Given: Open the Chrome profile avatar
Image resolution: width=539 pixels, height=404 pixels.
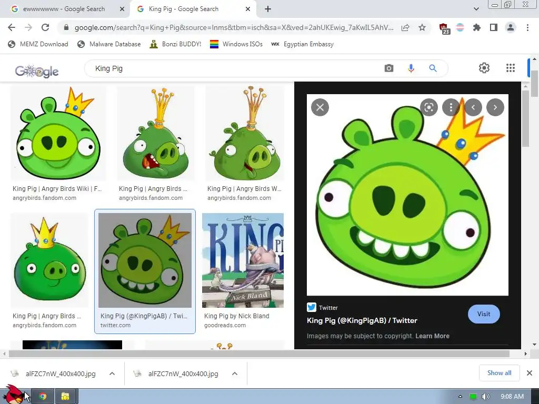Looking at the screenshot, I should tap(511, 27).
